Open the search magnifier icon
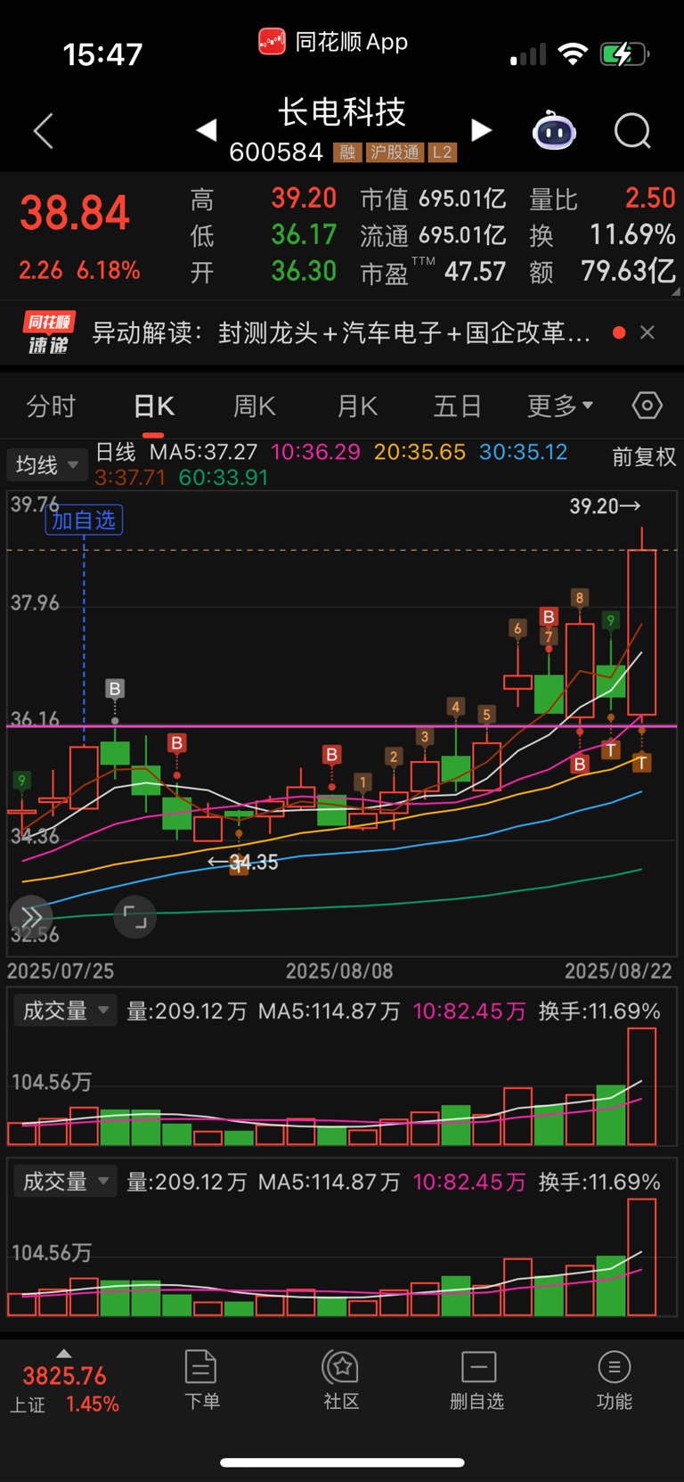Image resolution: width=684 pixels, height=1482 pixels. (x=632, y=131)
